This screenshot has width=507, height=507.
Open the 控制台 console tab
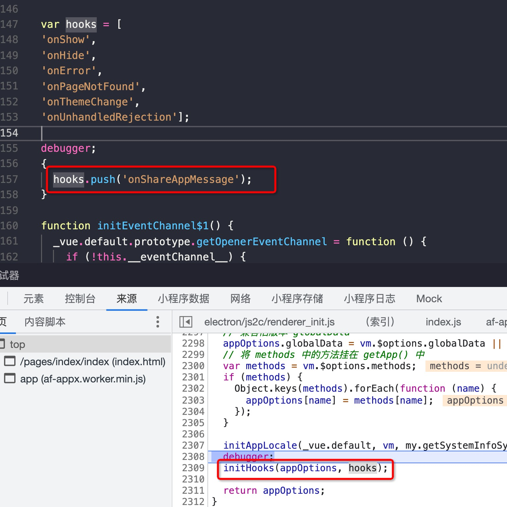click(80, 298)
